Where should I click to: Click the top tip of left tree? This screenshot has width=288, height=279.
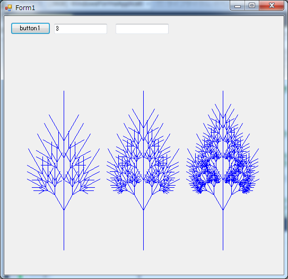coord(64,91)
